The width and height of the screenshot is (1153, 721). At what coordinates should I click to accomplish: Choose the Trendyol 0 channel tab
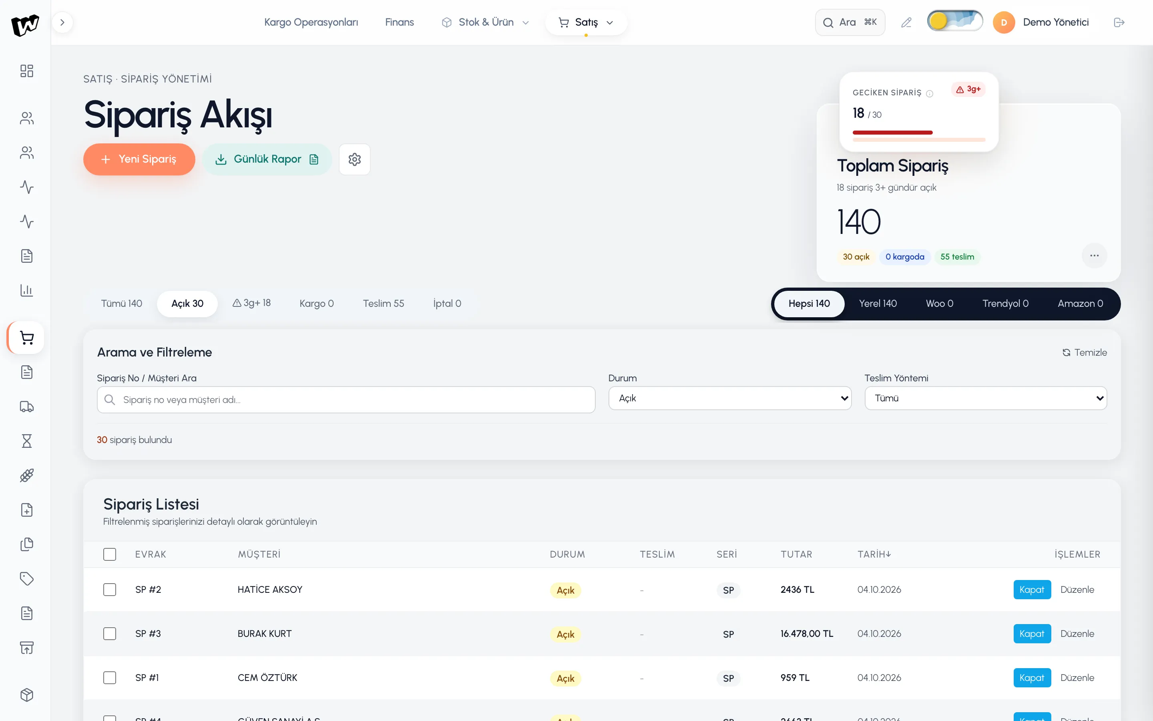(1005, 304)
